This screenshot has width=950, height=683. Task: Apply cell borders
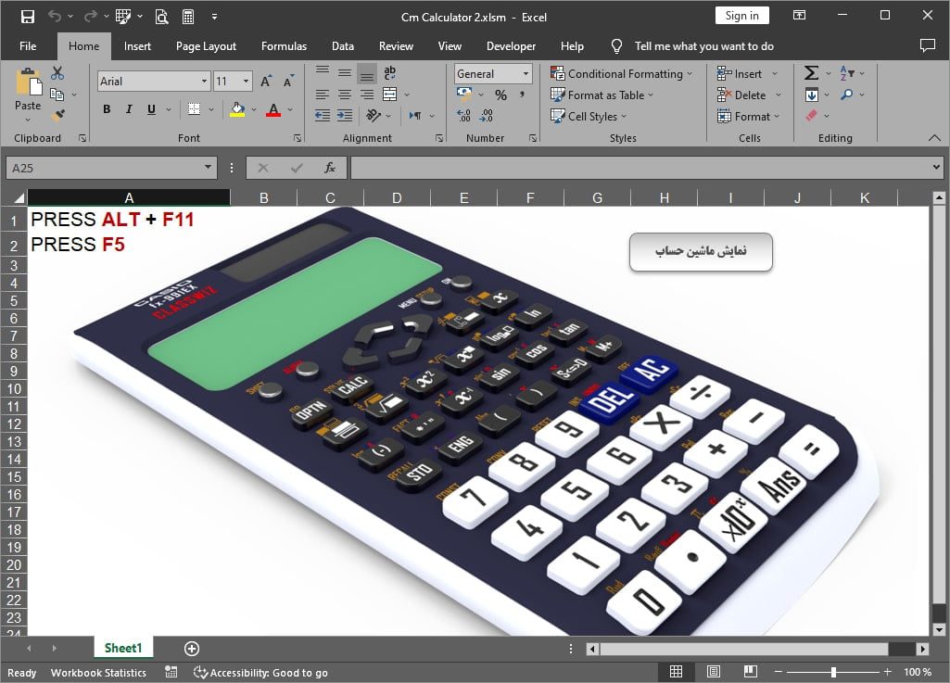194,109
